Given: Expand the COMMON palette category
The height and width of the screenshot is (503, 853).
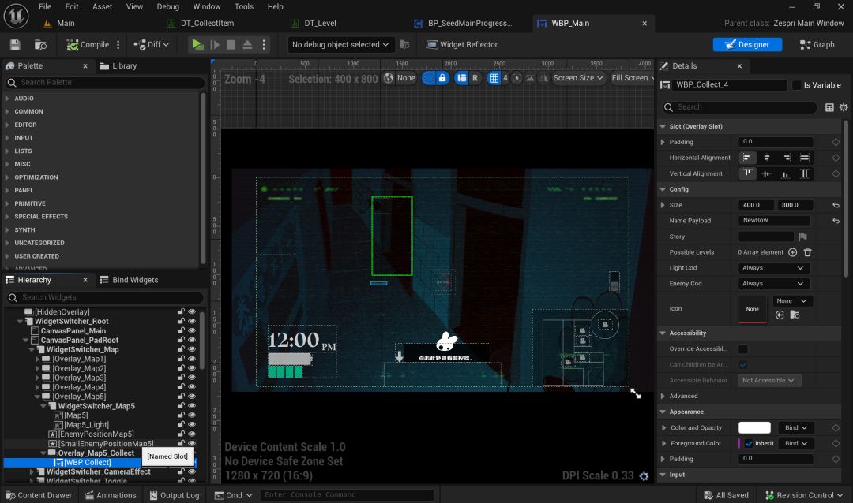Looking at the screenshot, I should (x=8, y=111).
